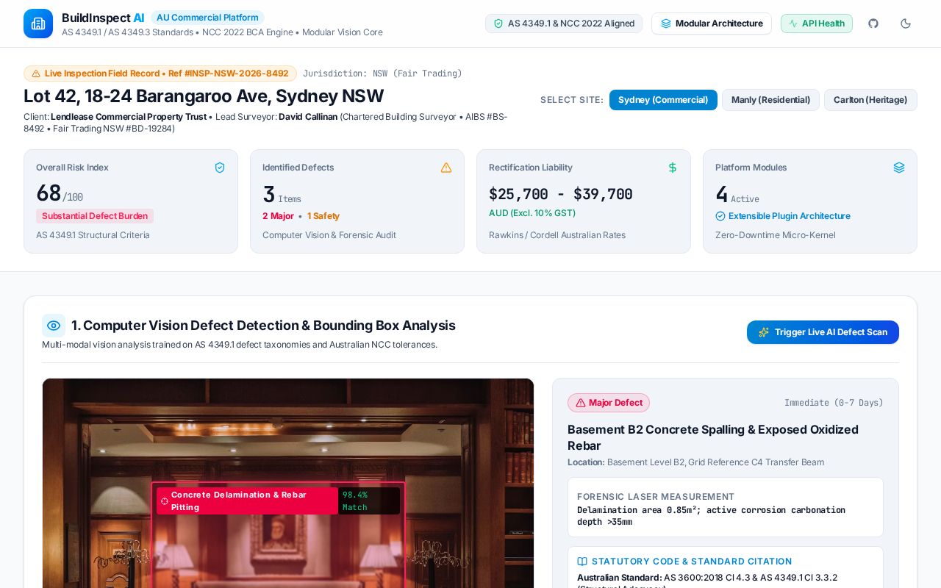Click the book icon beside Statutory Code citation
Viewport: 941px width, 588px height.
click(582, 562)
